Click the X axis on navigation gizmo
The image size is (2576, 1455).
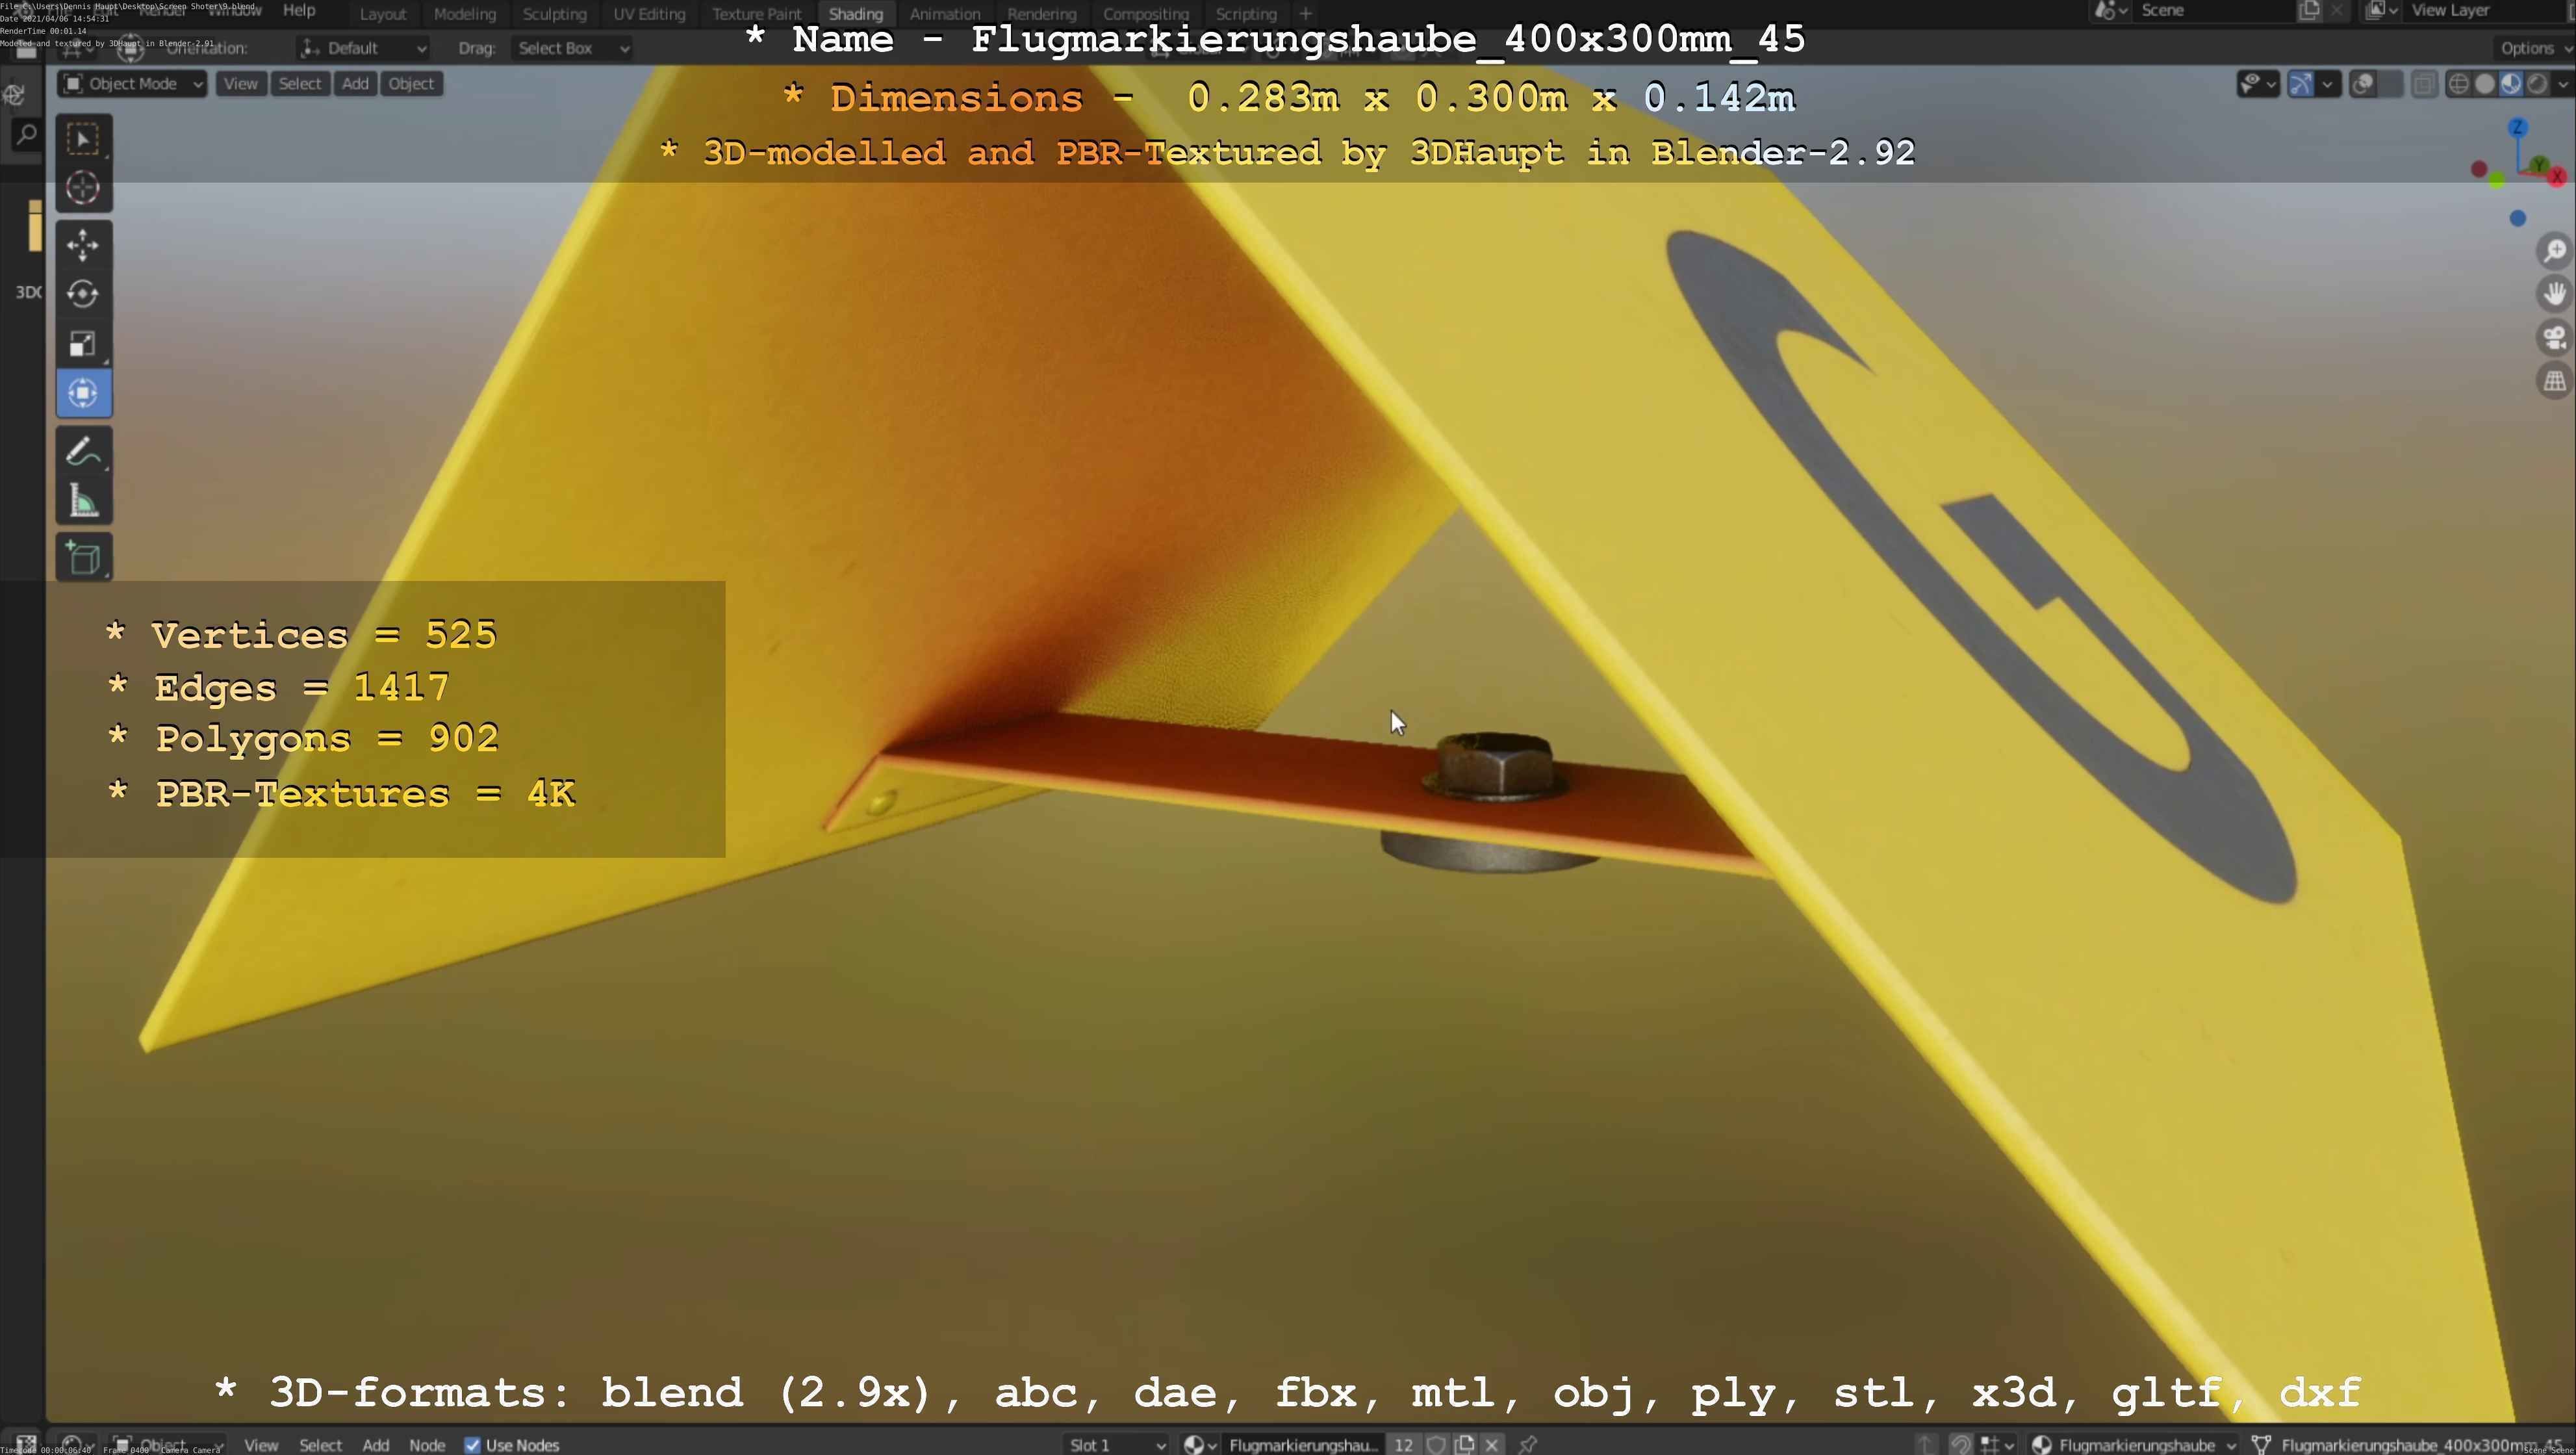click(2557, 176)
